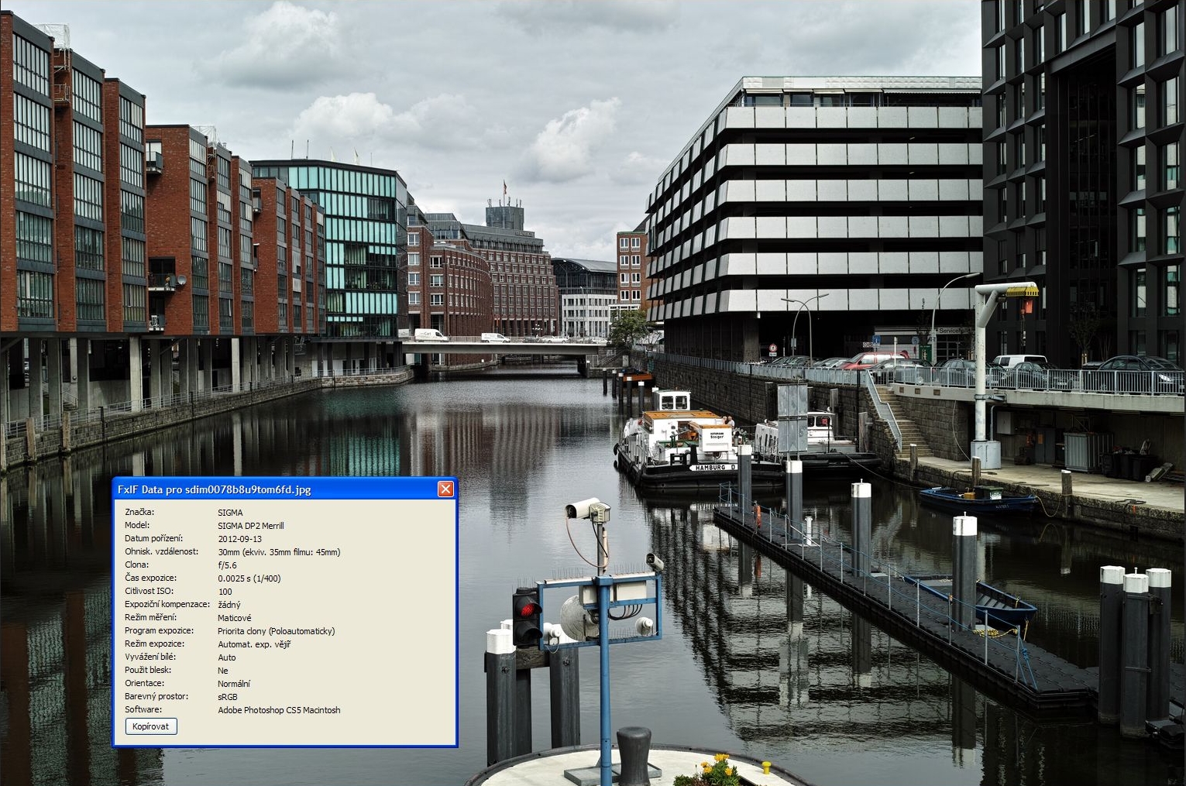Click the ISO value 100
Screen dimensions: 1186x786
pyautogui.click(x=225, y=592)
